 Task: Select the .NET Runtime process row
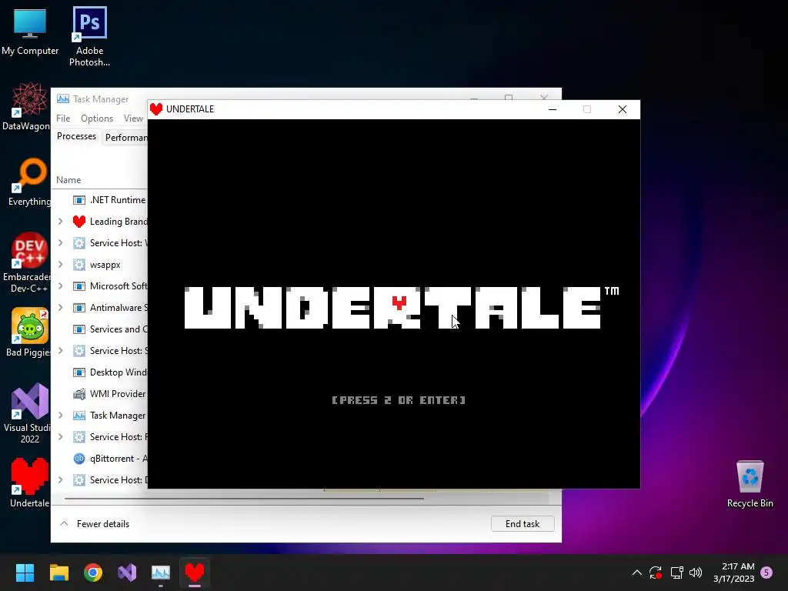coord(99,200)
